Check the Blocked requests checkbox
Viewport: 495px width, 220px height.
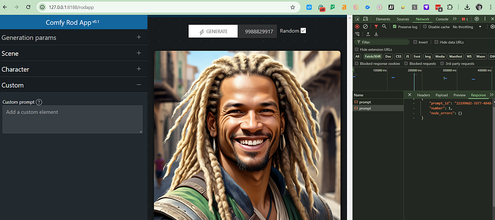tap(406, 64)
